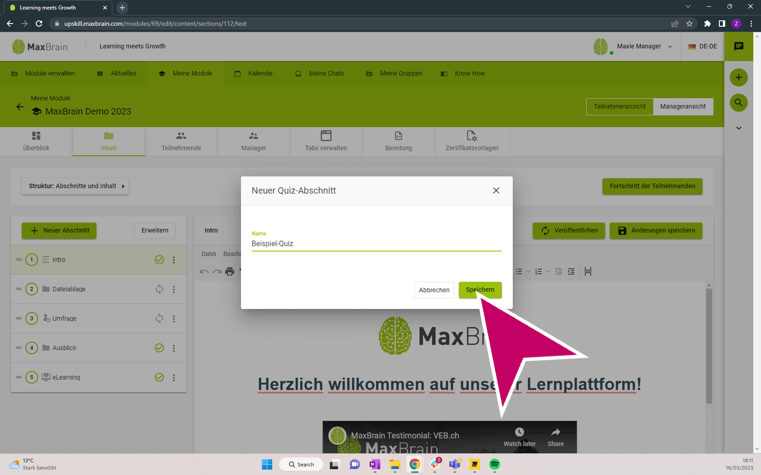Expand the chevron below the search icon

[x=738, y=128]
